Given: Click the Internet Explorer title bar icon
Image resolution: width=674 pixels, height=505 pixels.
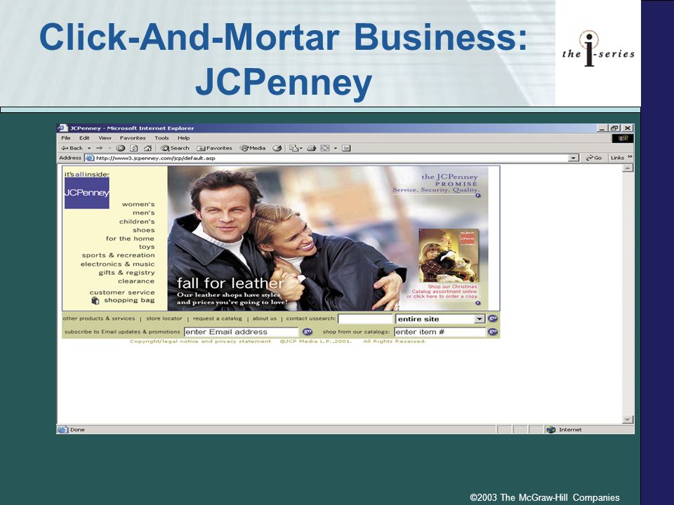Looking at the screenshot, I should click(x=62, y=128).
